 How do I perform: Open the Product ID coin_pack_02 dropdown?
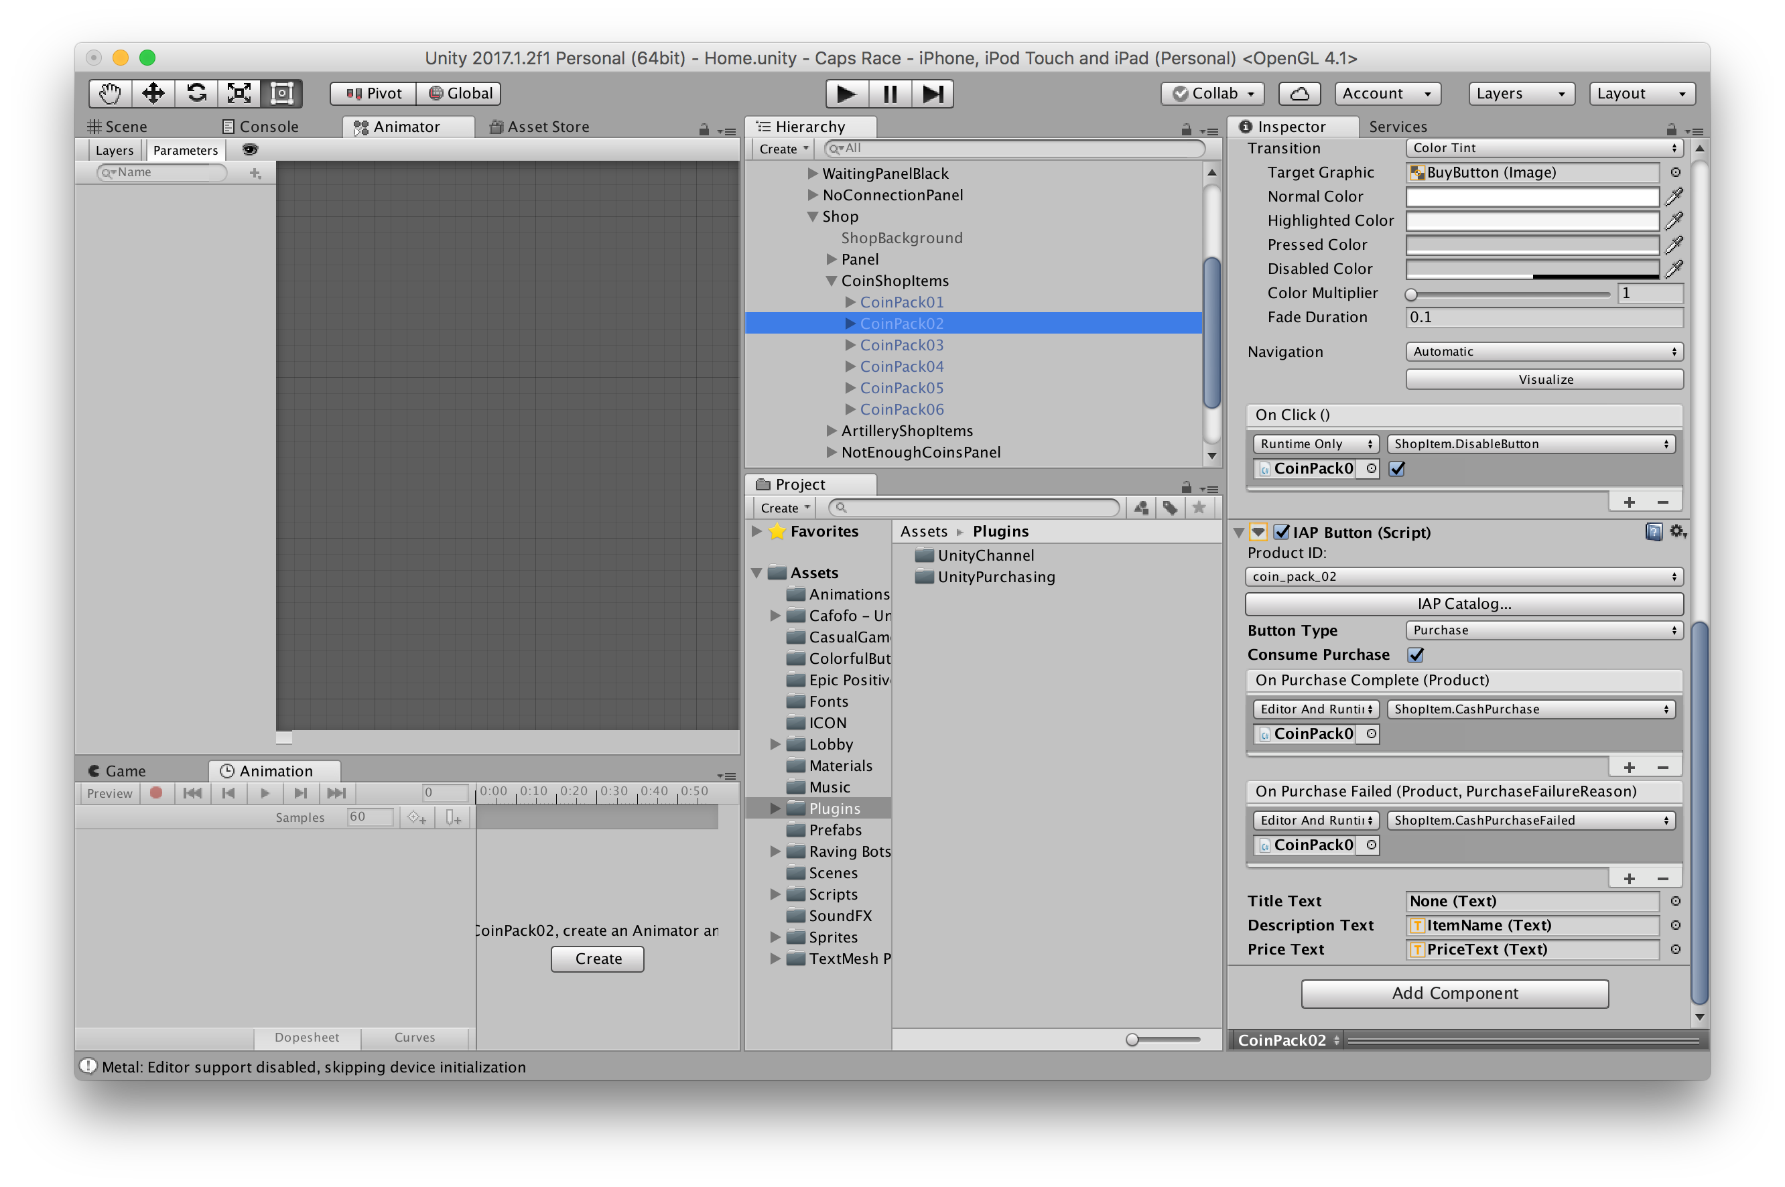(x=1463, y=577)
